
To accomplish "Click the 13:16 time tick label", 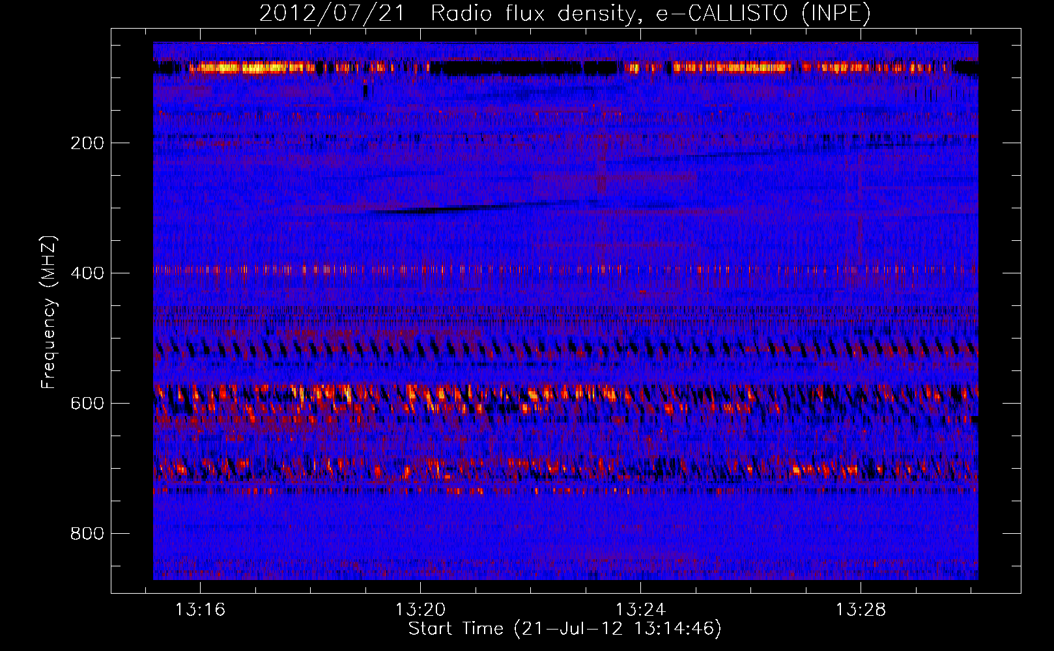I will click(200, 609).
